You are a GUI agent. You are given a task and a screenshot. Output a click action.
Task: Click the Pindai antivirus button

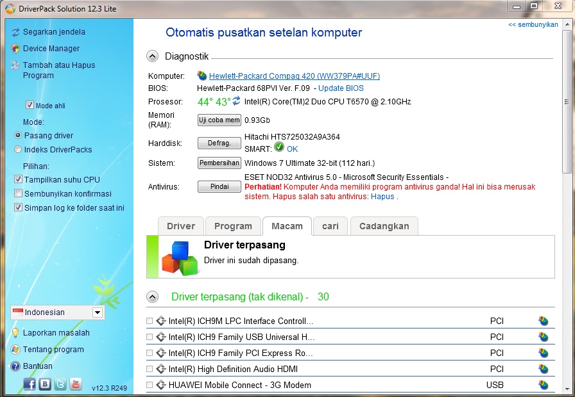tap(219, 186)
